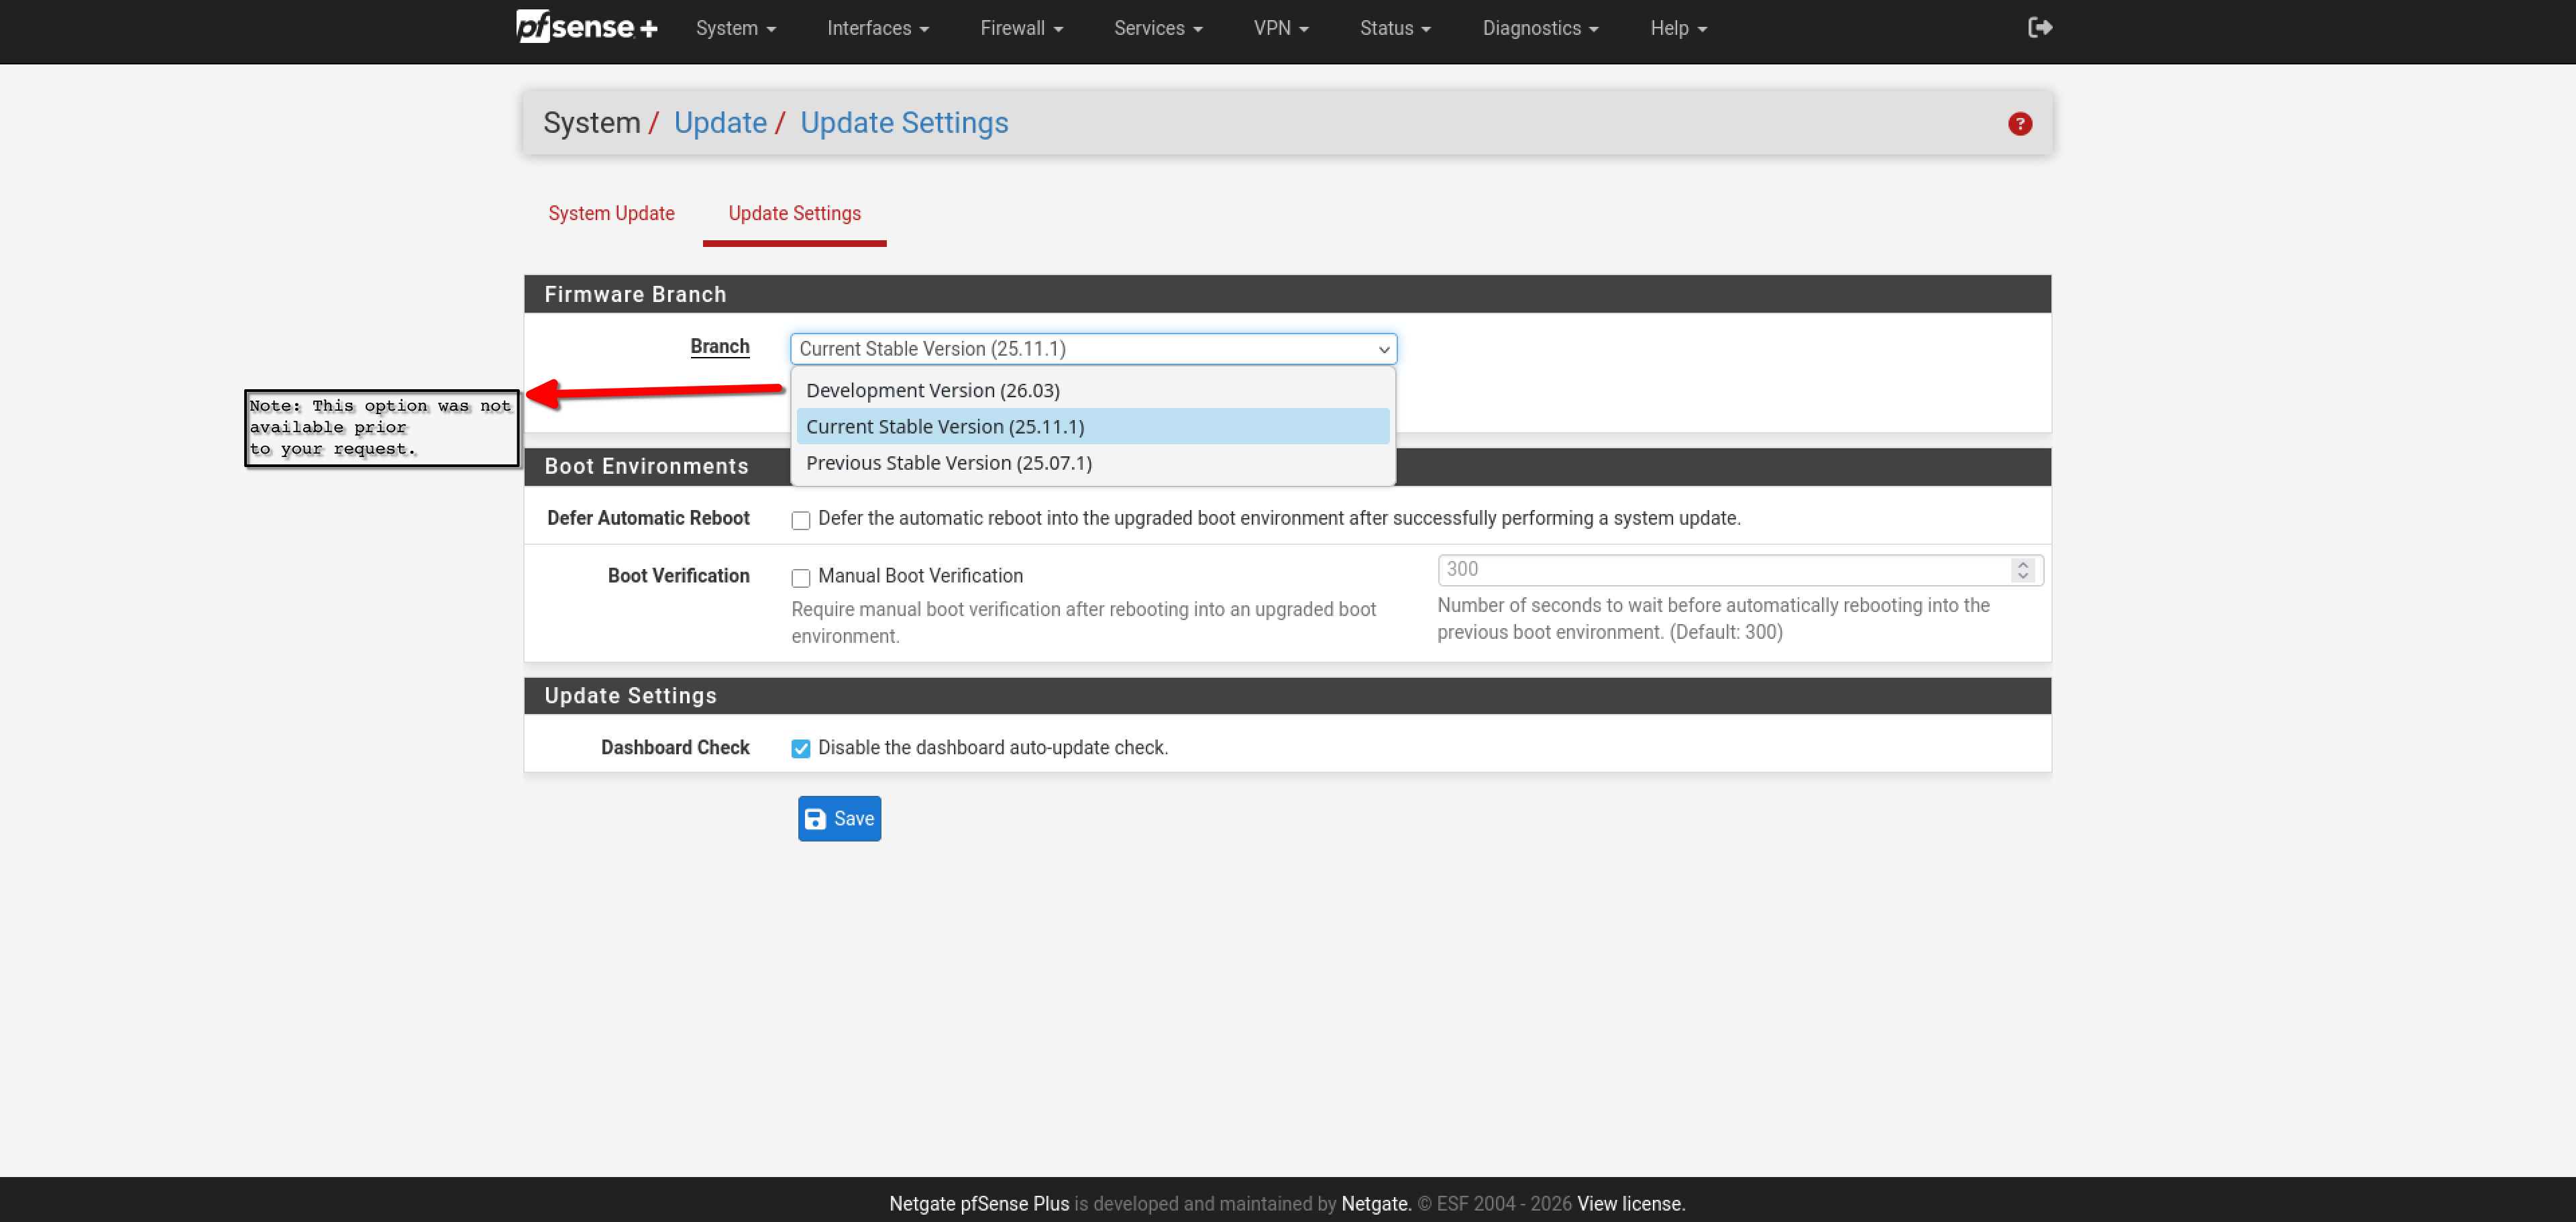Click the Netgate footer link
This screenshot has height=1222, width=2576.
tap(1375, 1203)
